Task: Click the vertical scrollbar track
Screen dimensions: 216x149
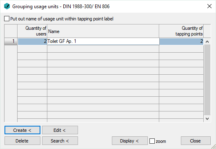Action: 207,80
